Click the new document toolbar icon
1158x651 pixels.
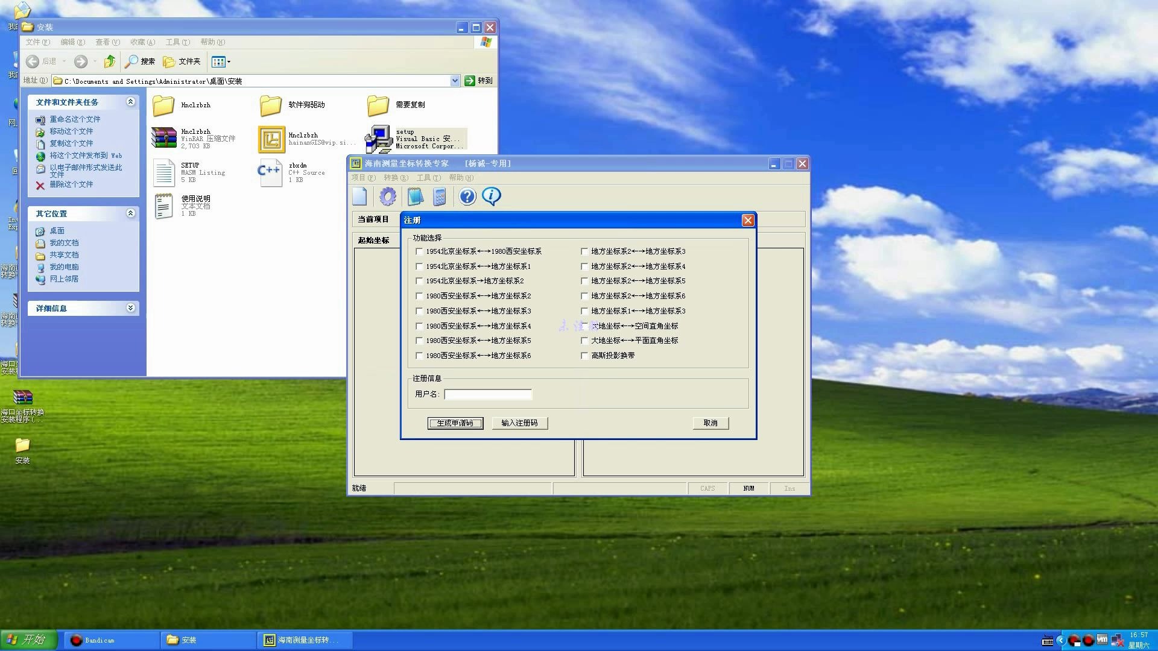click(x=360, y=197)
